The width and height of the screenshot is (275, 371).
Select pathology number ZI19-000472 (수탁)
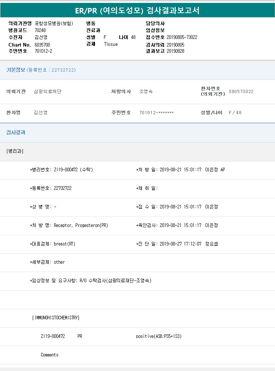pyautogui.click(x=73, y=170)
